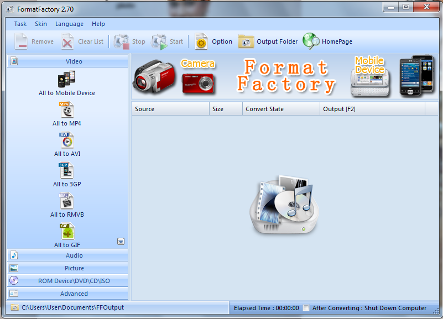Click the All to RMVB label text

(67, 215)
